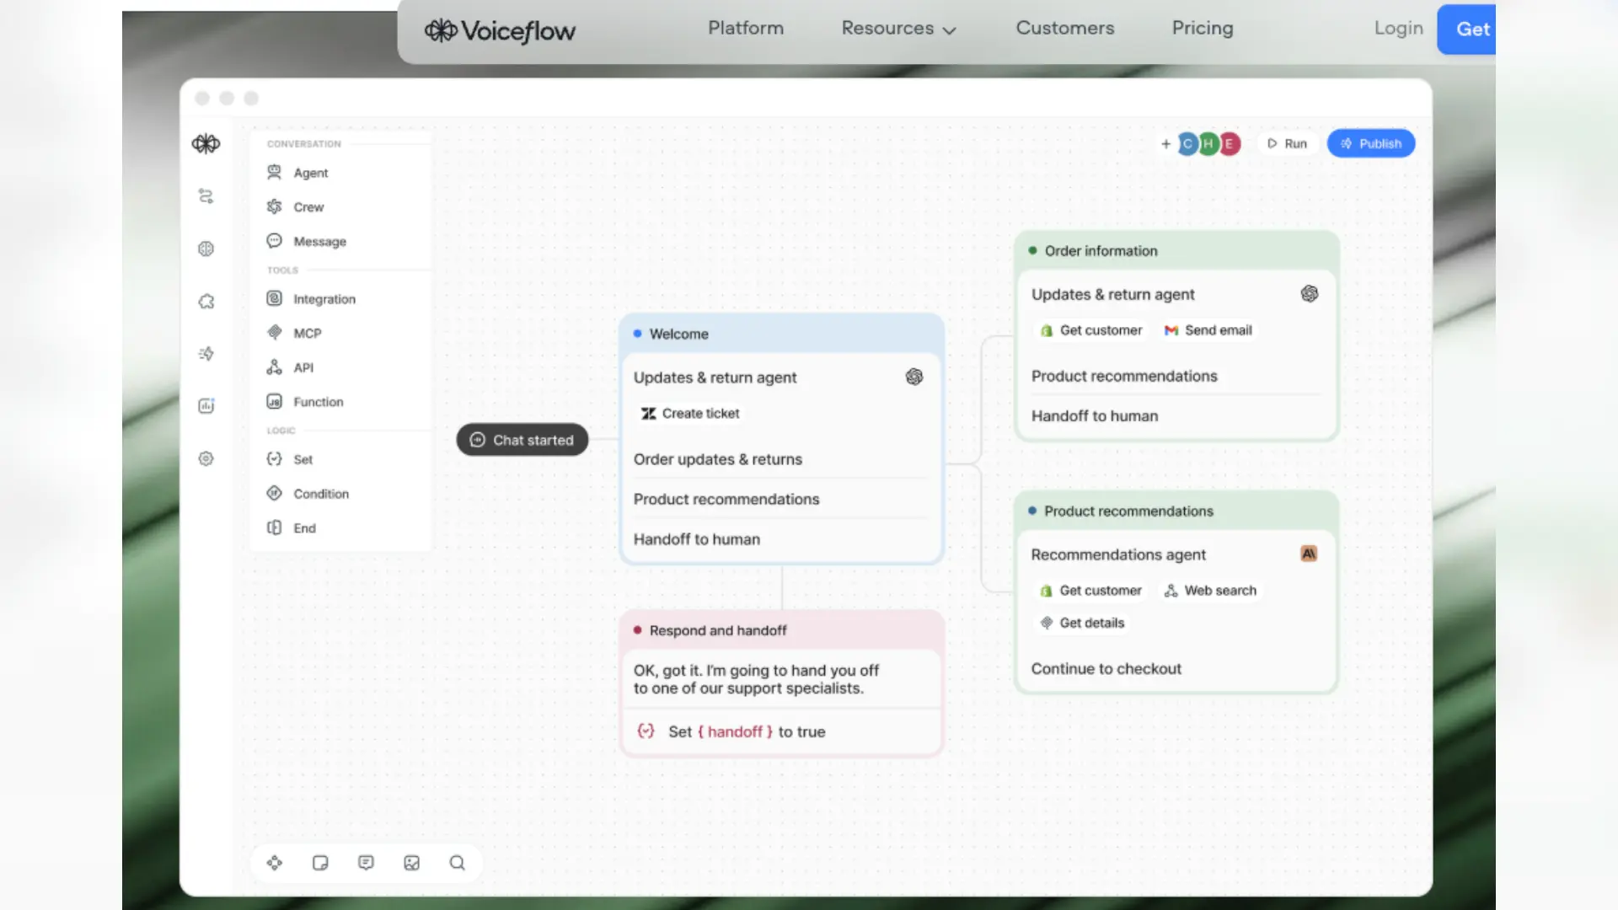
Task: Open the workflows icon in left rail
Action: (206, 196)
